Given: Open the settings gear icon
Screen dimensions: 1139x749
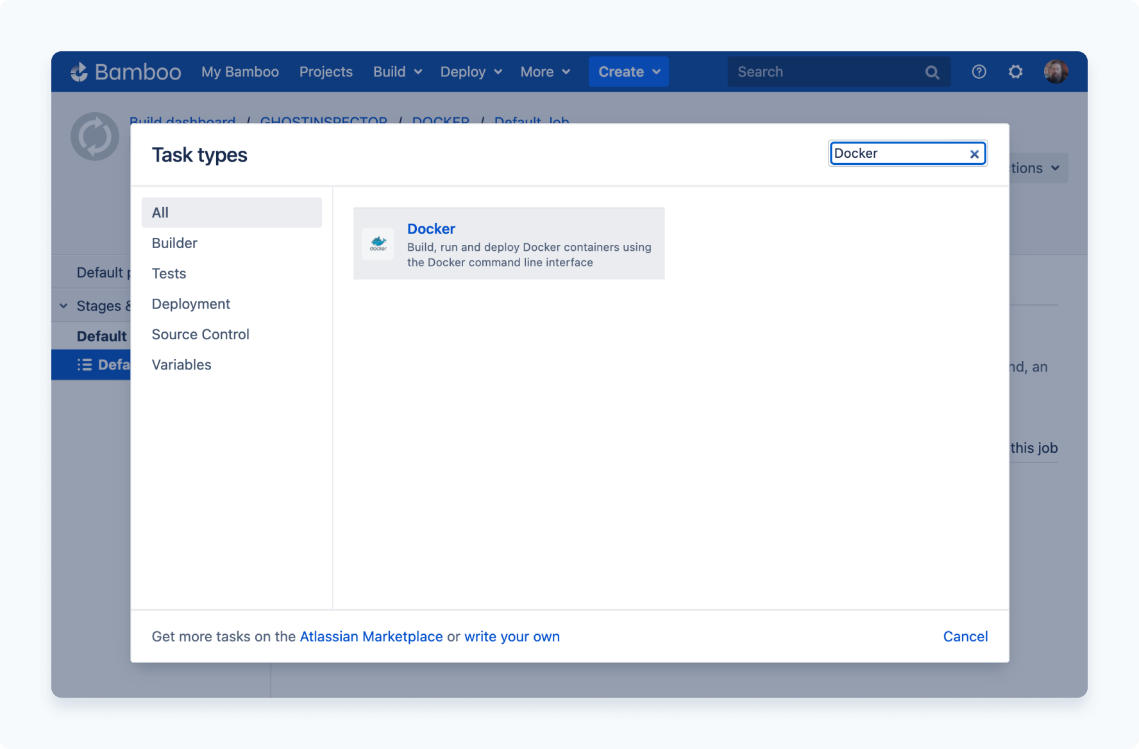Looking at the screenshot, I should coord(1015,71).
